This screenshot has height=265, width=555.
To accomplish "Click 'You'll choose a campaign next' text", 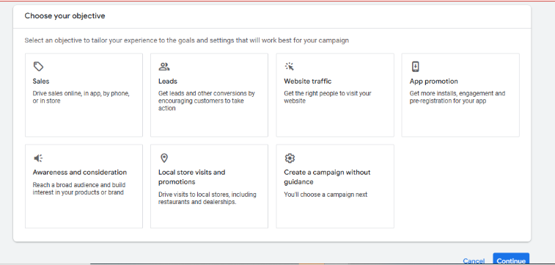I will pyautogui.click(x=326, y=195).
